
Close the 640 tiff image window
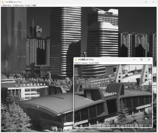tap(149, 59)
